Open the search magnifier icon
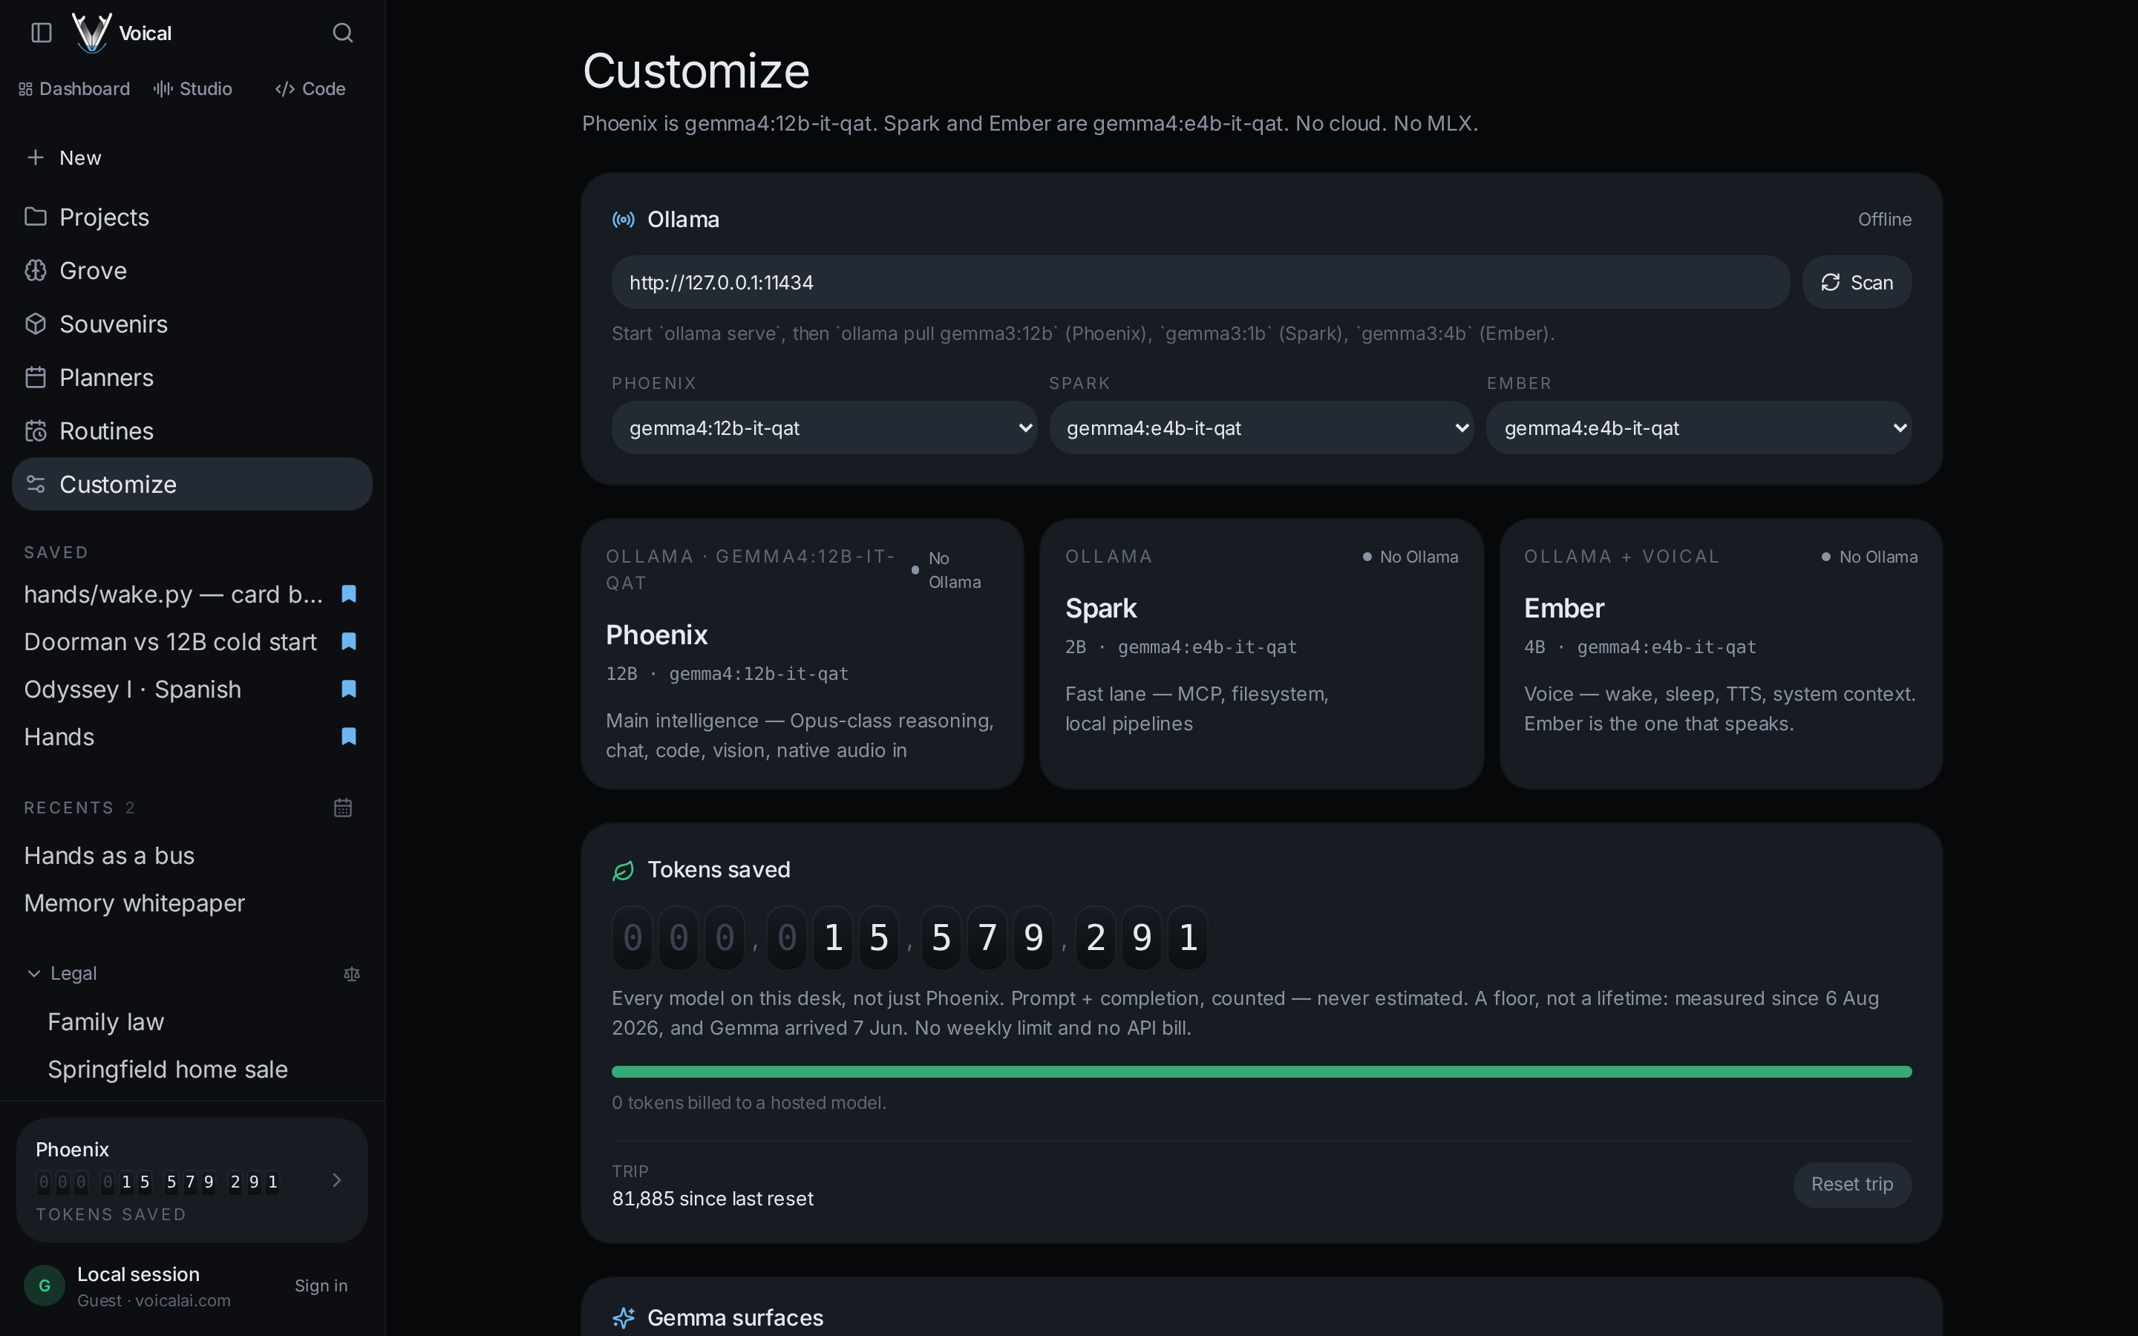Screen dimensions: 2138x1336 coord(343,33)
